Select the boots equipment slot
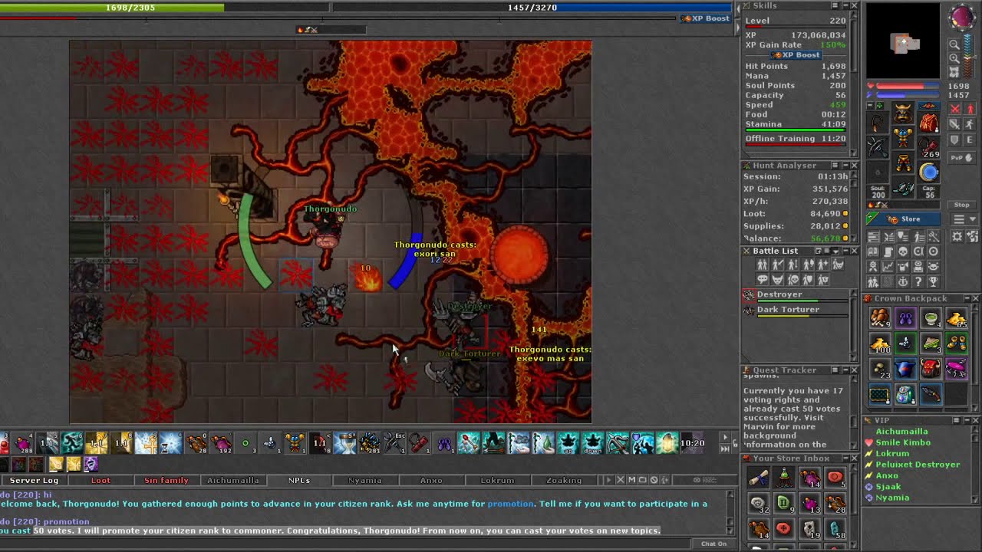Viewport: 982px width, 552px height. click(x=903, y=188)
